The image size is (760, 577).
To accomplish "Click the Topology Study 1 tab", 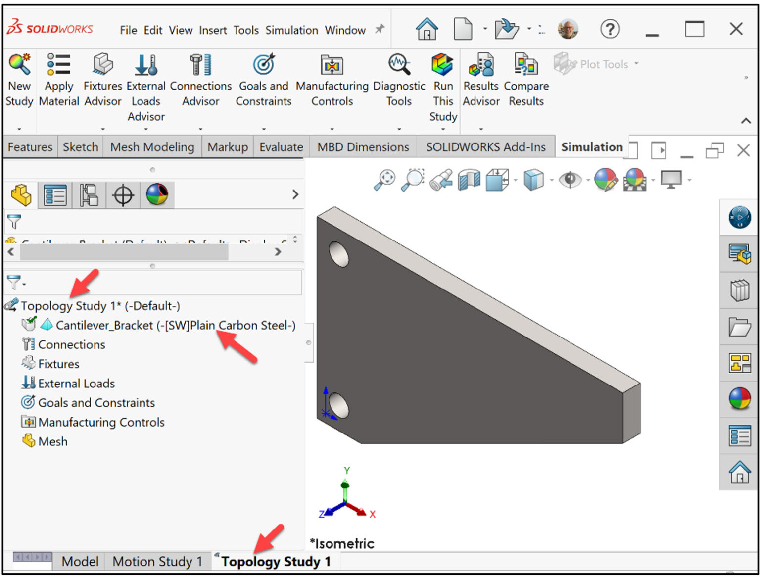I will [275, 561].
